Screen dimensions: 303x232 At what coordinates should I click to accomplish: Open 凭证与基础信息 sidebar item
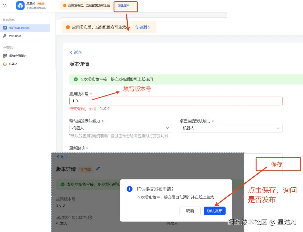25,28
